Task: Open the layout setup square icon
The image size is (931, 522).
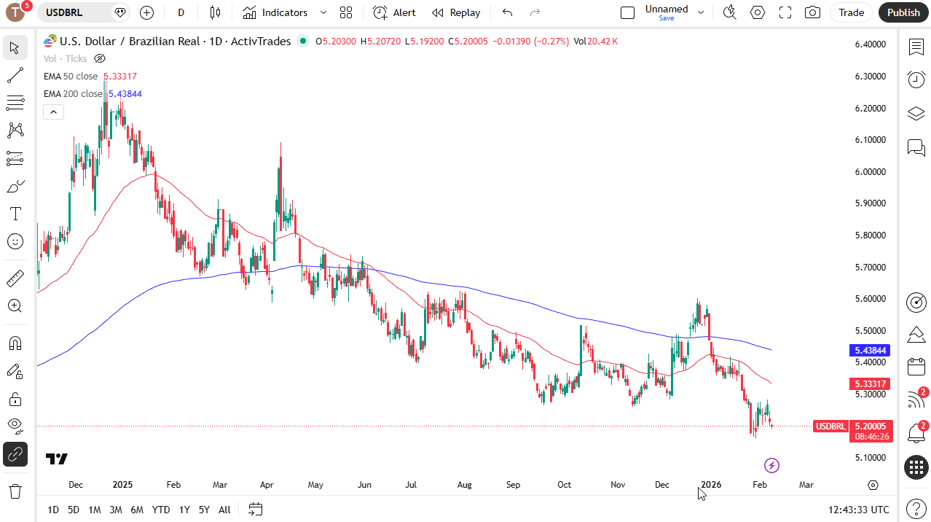Action: coord(627,12)
